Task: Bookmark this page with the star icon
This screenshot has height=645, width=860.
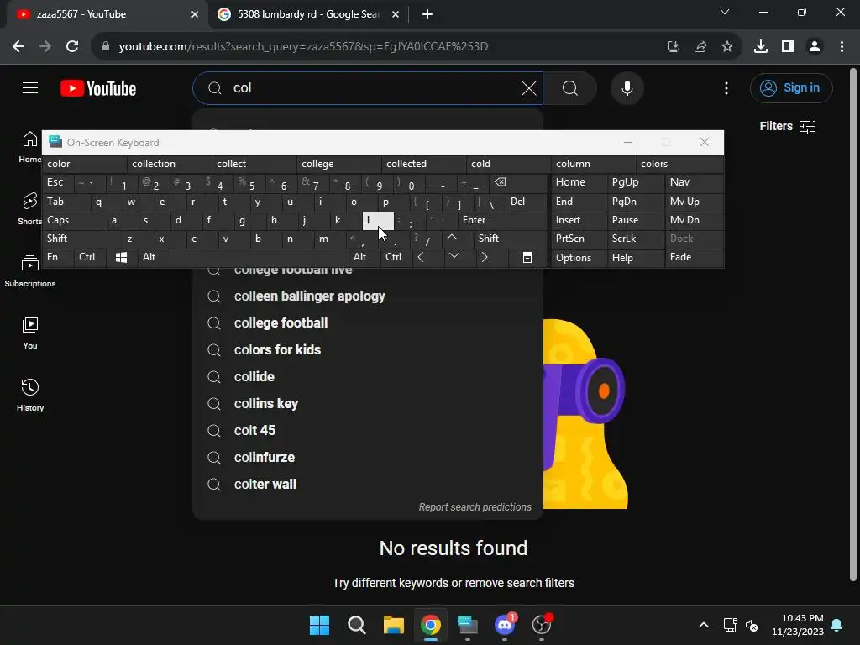Action: click(x=727, y=47)
